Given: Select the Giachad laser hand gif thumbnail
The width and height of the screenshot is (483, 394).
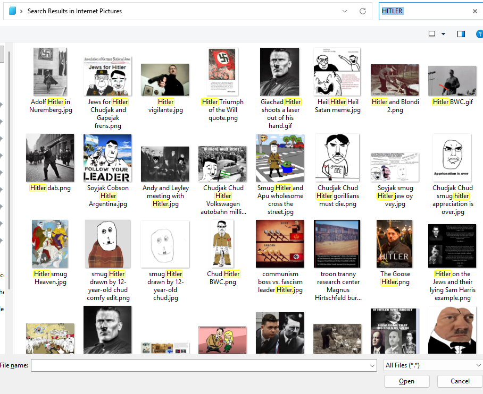Looking at the screenshot, I should (x=279, y=72).
